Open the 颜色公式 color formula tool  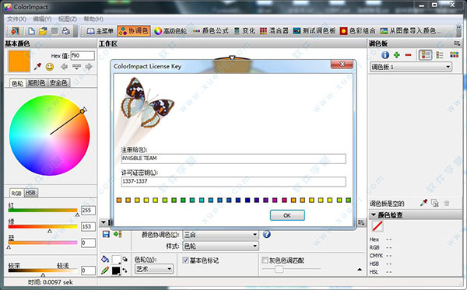pyautogui.click(x=210, y=31)
